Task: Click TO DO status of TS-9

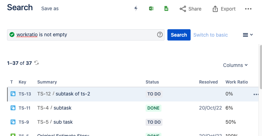Action: coord(154,122)
